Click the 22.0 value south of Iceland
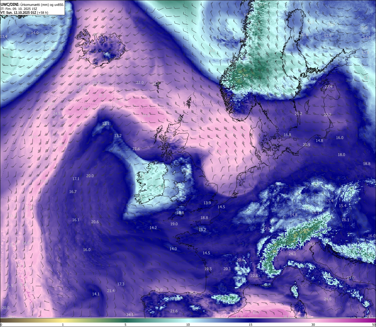376x327 pixels. pyautogui.click(x=140, y=83)
